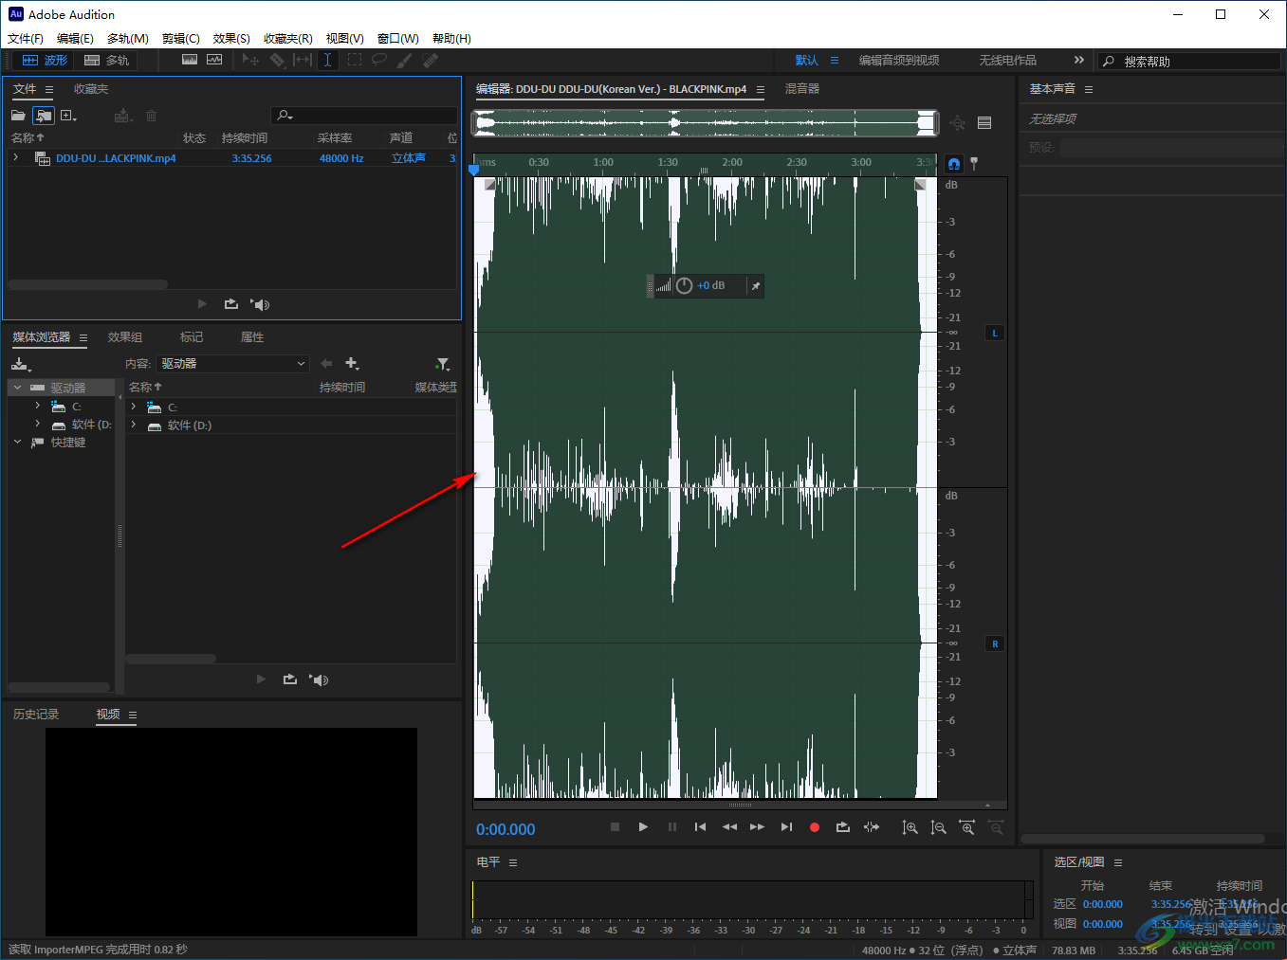
Task: Open the 视图(V) menu
Action: 345,38
